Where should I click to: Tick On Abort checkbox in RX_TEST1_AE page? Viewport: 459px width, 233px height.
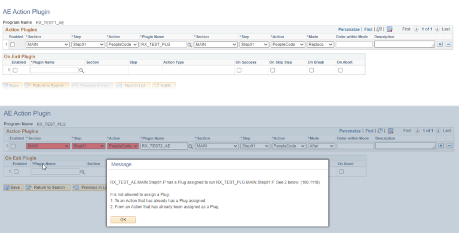pos(340,70)
